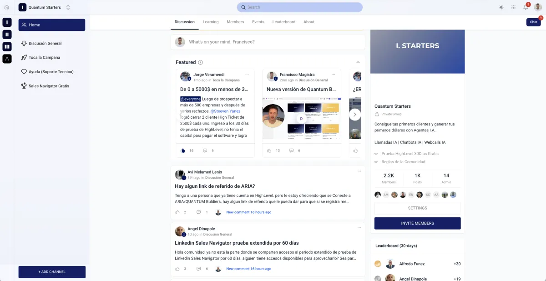The image size is (546, 281).
Task: Click the Featured info icon
Action: (201, 62)
